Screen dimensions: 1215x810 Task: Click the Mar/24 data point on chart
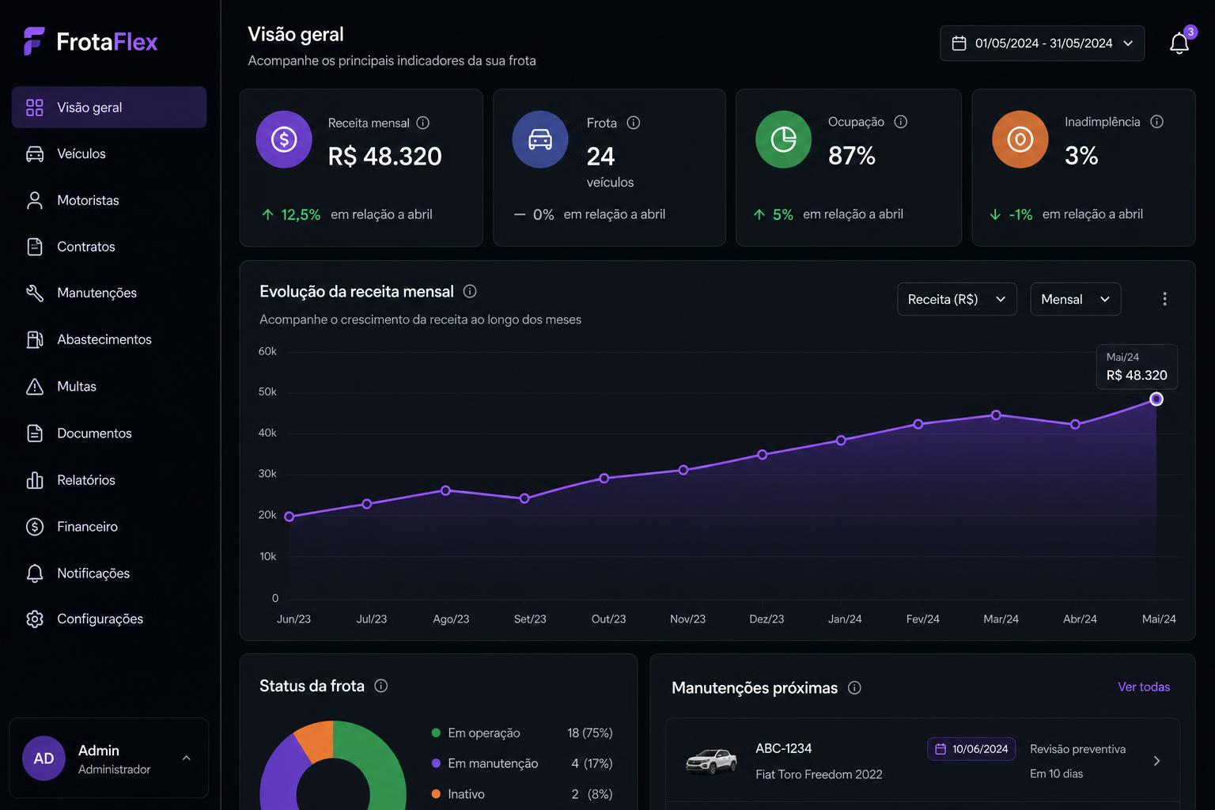[996, 415]
